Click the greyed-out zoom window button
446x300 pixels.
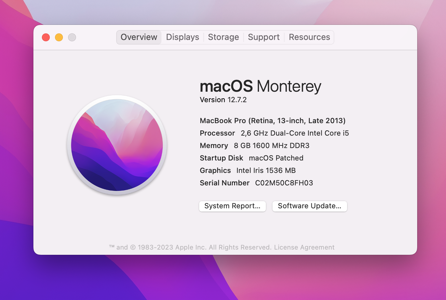72,37
